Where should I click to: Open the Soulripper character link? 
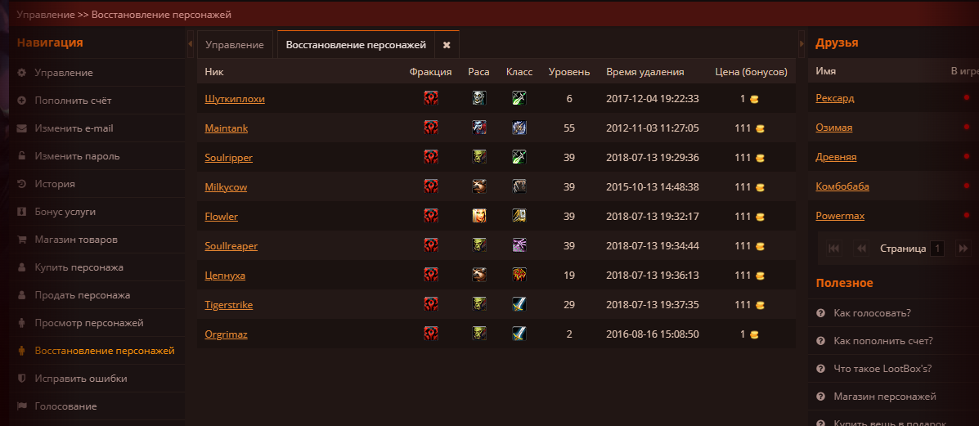(x=228, y=158)
